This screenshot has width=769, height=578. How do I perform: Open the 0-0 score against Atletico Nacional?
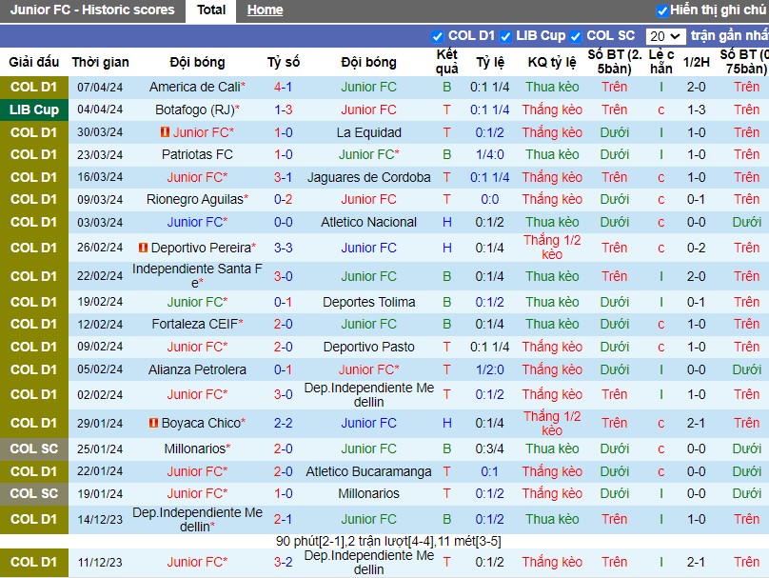pos(283,222)
